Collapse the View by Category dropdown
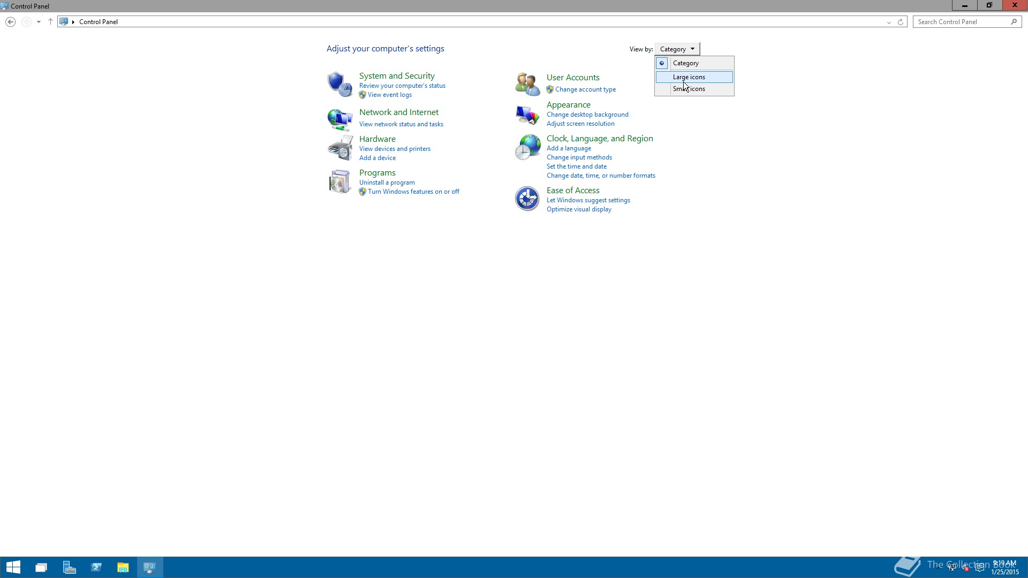 pos(677,49)
